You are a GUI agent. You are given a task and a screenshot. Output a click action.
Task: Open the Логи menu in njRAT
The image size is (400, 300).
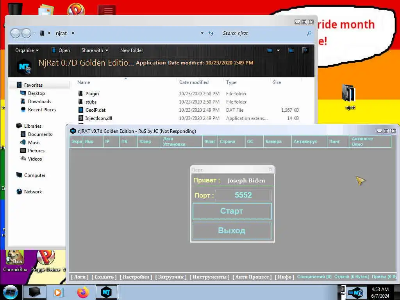80,277
